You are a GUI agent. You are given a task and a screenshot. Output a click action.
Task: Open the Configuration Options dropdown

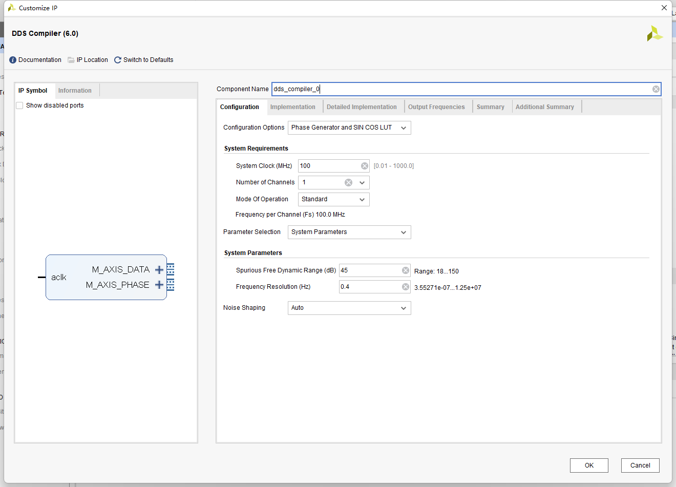click(x=349, y=128)
